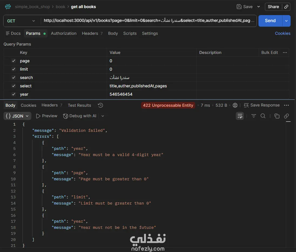Uncheck the page query parameter
The image size is (296, 252).
pyautogui.click(x=14, y=61)
